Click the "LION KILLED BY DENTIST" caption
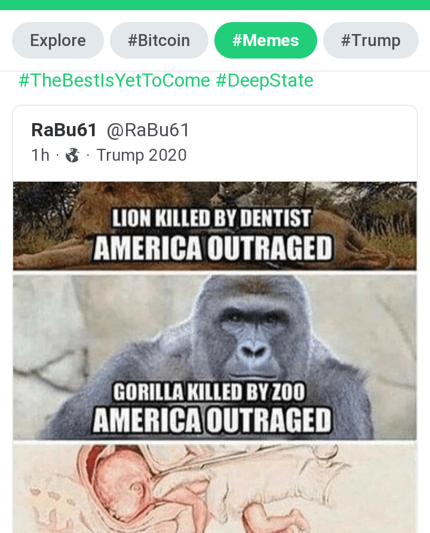 pyautogui.click(x=212, y=218)
